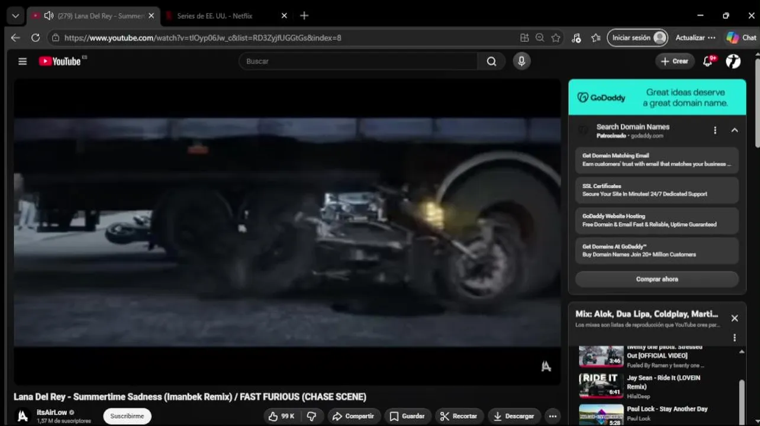Open the tab search dropdown arrow
This screenshot has height=426, width=760.
(x=15, y=16)
